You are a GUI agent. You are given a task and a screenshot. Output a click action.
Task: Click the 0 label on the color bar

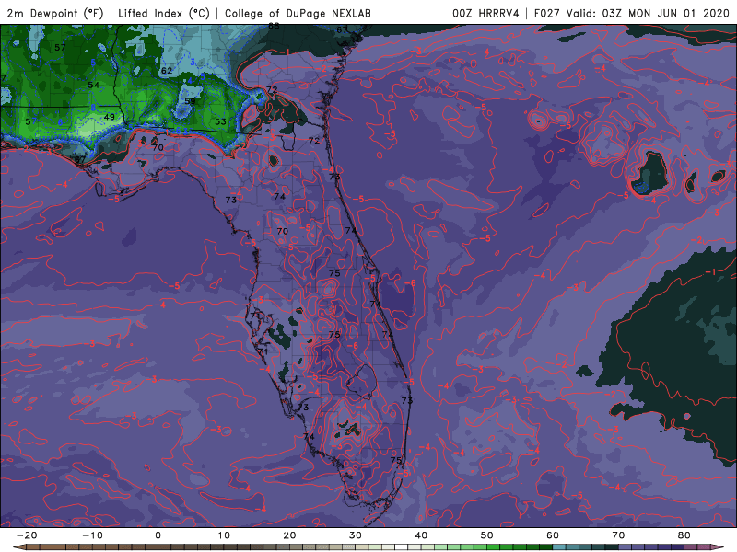158,535
